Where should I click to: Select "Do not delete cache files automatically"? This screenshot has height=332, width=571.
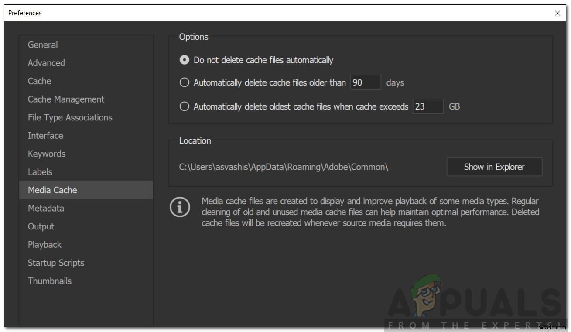[184, 60]
